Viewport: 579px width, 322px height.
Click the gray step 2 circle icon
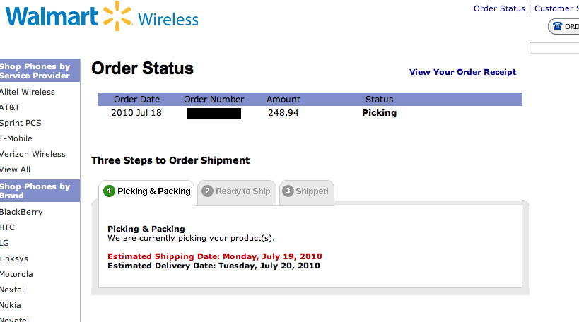[207, 191]
